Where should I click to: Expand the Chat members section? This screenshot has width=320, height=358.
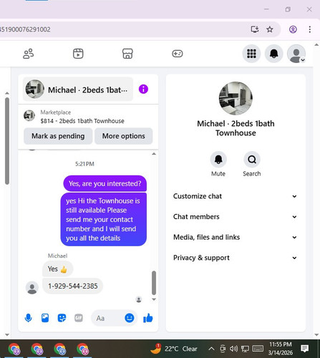(x=236, y=217)
